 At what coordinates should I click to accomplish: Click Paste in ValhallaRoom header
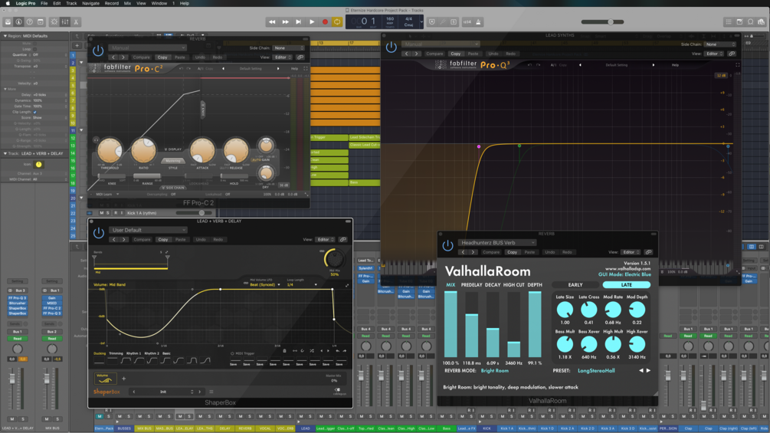(530, 252)
